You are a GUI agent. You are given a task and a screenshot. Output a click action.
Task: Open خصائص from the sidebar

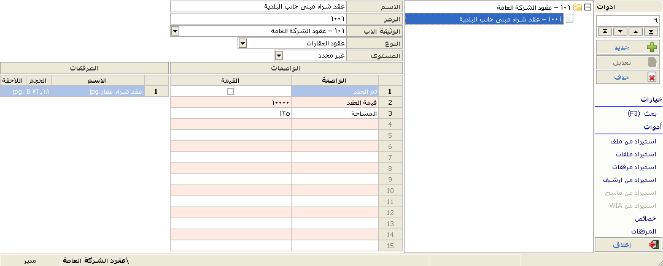coord(645,218)
